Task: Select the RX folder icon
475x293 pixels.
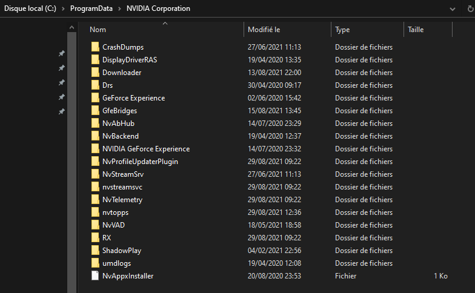Action: (95, 237)
